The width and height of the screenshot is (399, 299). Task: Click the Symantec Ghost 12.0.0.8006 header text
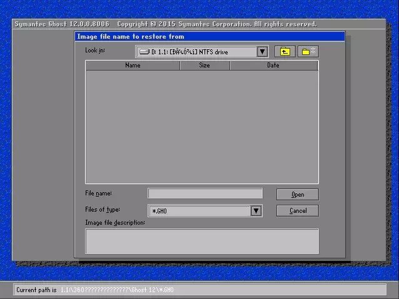[x=62, y=24]
